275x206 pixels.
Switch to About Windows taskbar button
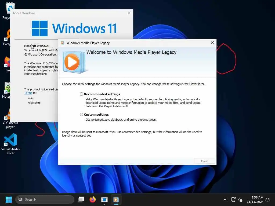[x=104, y=200]
